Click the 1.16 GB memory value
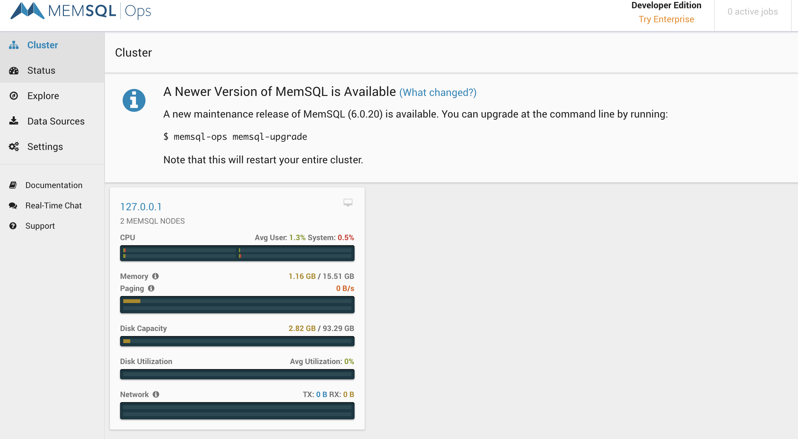The image size is (798, 439). click(x=302, y=276)
